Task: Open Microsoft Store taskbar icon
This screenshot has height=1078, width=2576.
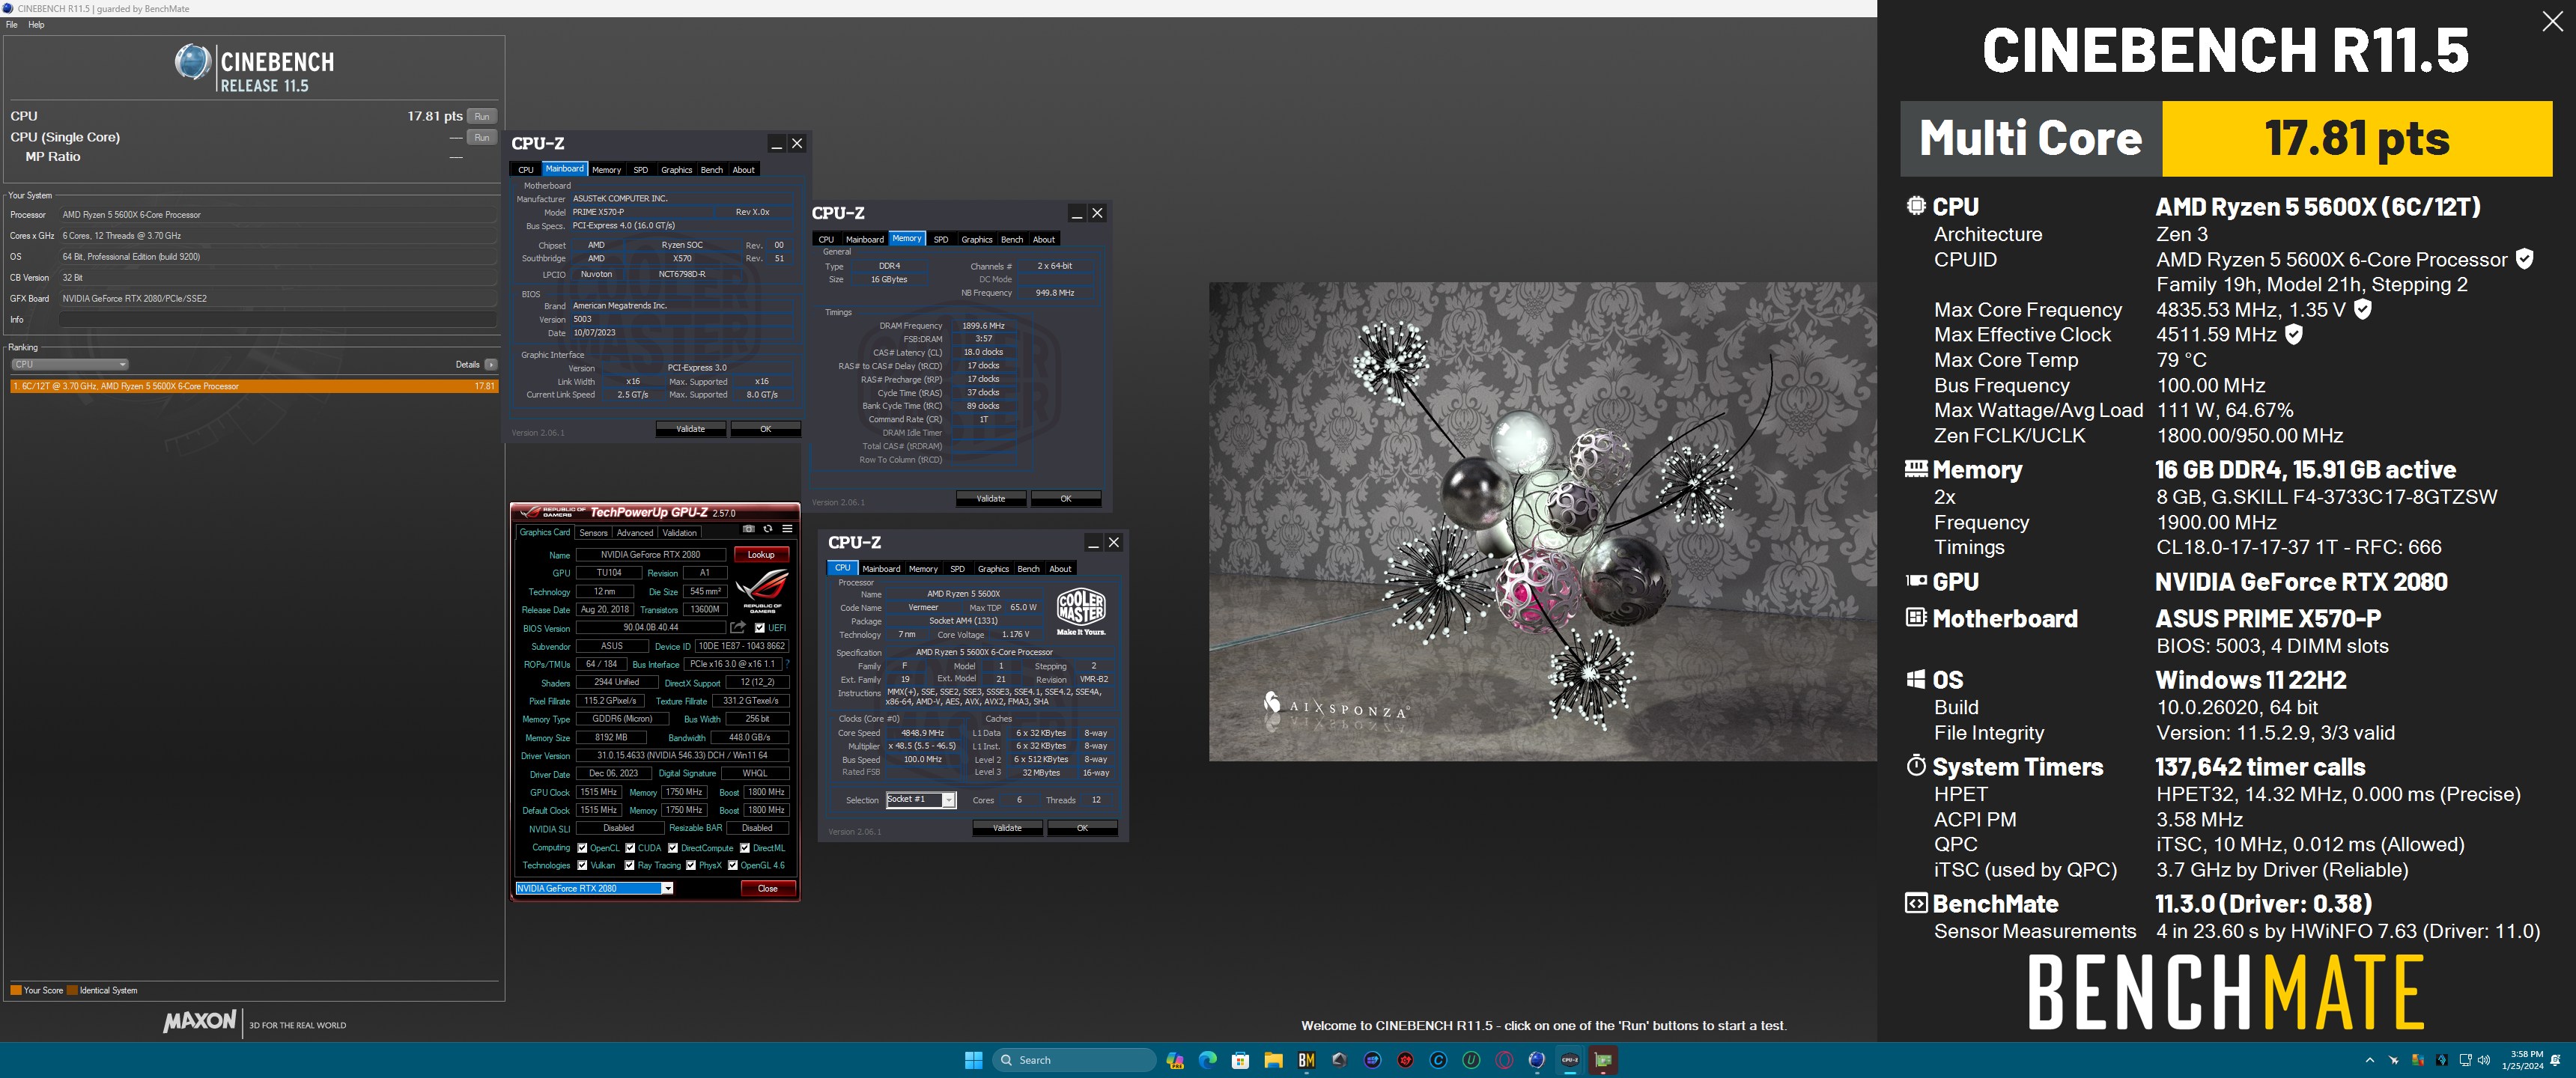Action: [1240, 1060]
